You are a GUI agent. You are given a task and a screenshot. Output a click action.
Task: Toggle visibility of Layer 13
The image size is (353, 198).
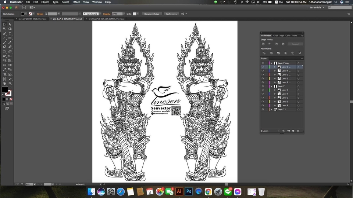(263, 109)
